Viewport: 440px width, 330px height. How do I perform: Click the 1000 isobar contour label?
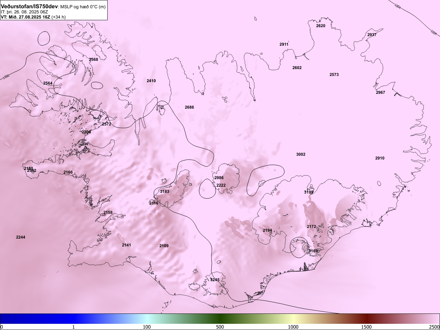point(6,77)
